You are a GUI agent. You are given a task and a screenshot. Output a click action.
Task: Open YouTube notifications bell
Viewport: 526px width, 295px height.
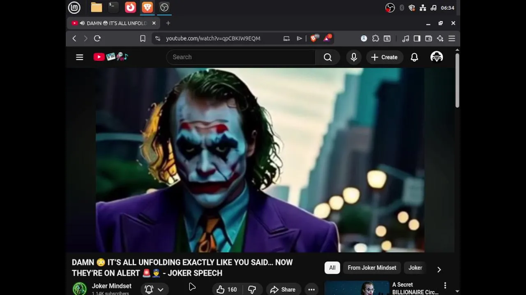point(414,57)
